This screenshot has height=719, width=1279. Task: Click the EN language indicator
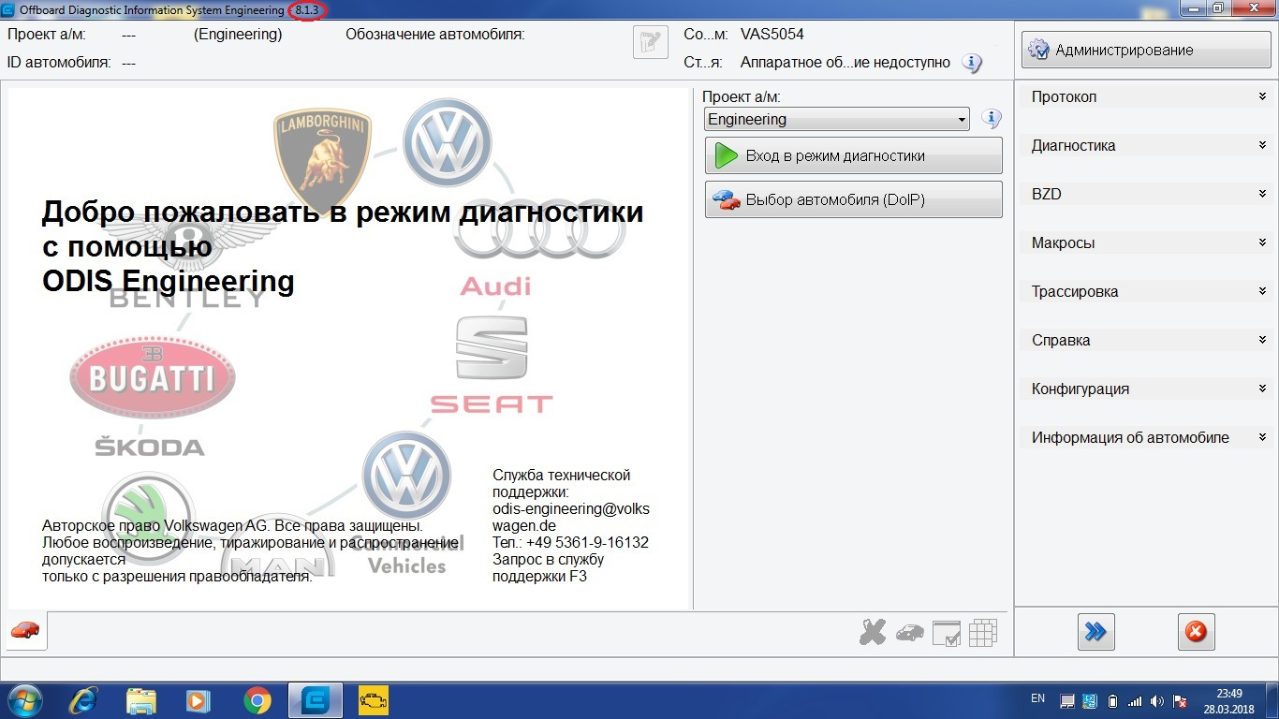[x=1037, y=698]
